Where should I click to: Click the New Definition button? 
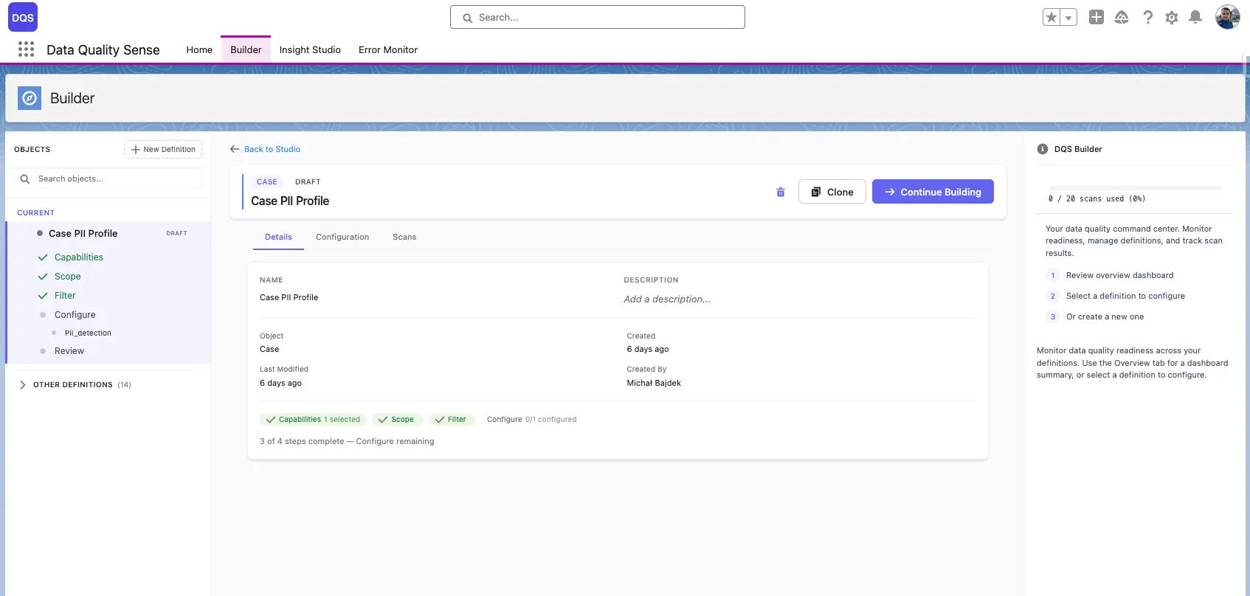click(163, 149)
